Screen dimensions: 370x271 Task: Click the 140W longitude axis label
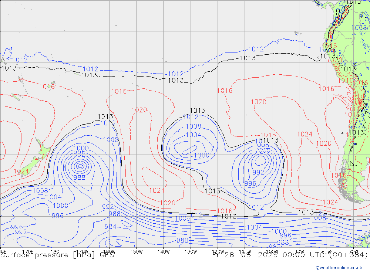(164, 252)
